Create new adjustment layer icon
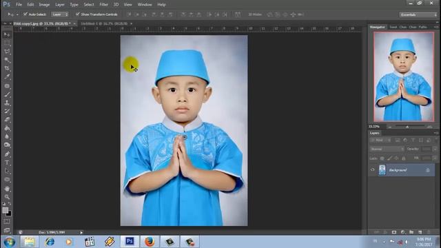The height and width of the screenshot is (248, 441). click(402, 232)
